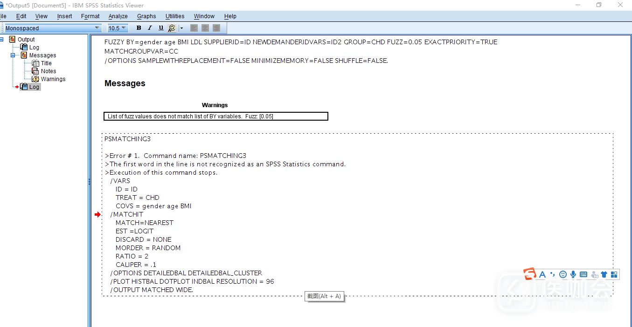
Task: Open the Analyze menu
Action: coord(118,16)
